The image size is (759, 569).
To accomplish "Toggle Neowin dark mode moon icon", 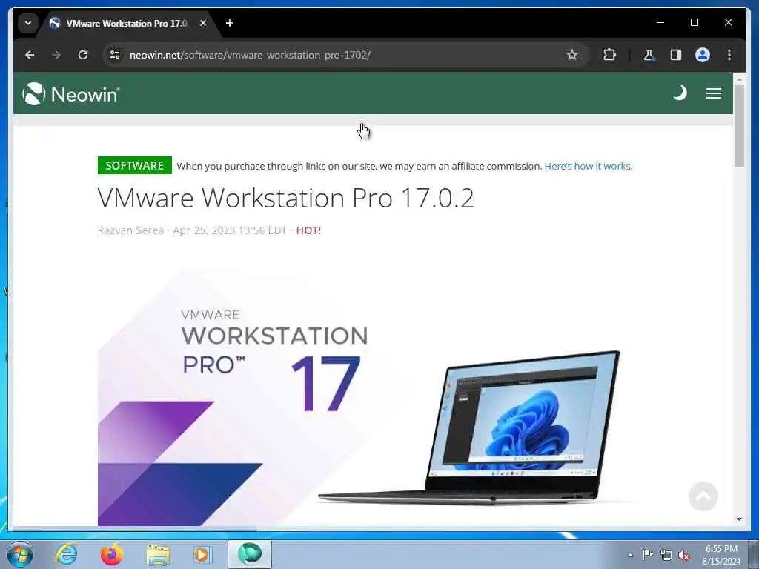I will [x=680, y=93].
